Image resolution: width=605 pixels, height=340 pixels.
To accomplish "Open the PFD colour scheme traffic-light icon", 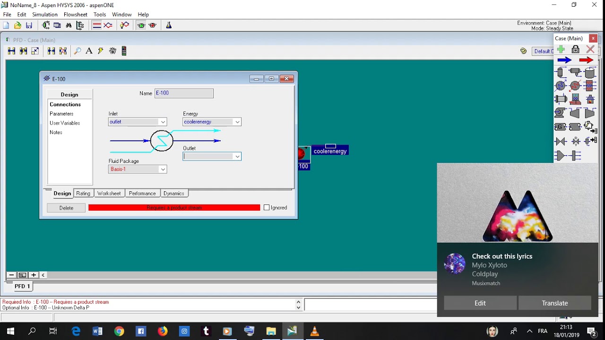I will pyautogui.click(x=124, y=51).
